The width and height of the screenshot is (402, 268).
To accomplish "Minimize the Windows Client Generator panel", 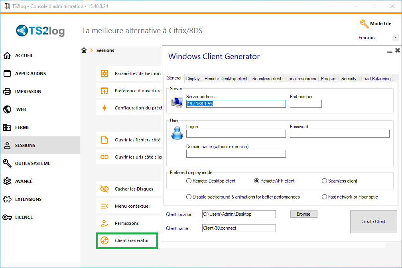I will pyautogui.click(x=389, y=52).
